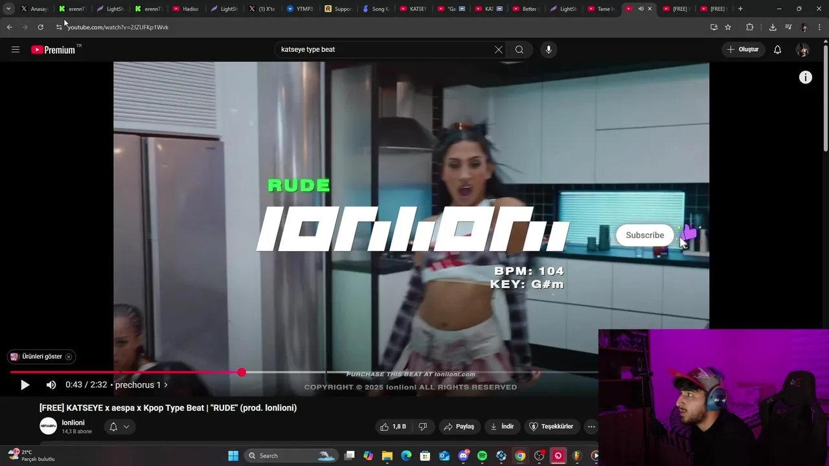Open Spotify from the taskbar

(483, 456)
